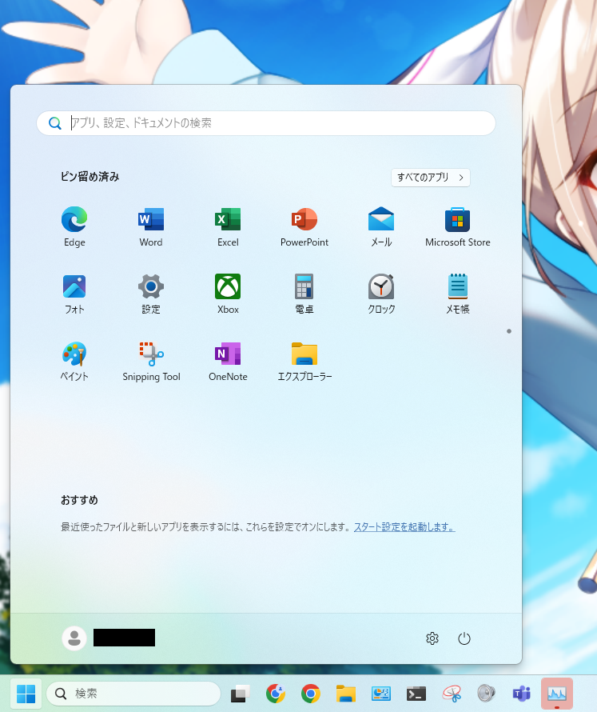Image resolution: width=597 pixels, height=712 pixels.
Task: Open OneNote from the Start menu
Action: [x=228, y=361]
